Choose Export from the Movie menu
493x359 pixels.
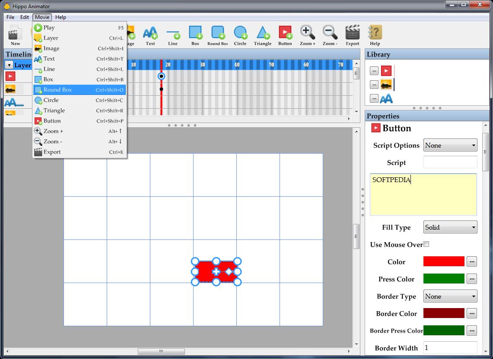(80, 152)
